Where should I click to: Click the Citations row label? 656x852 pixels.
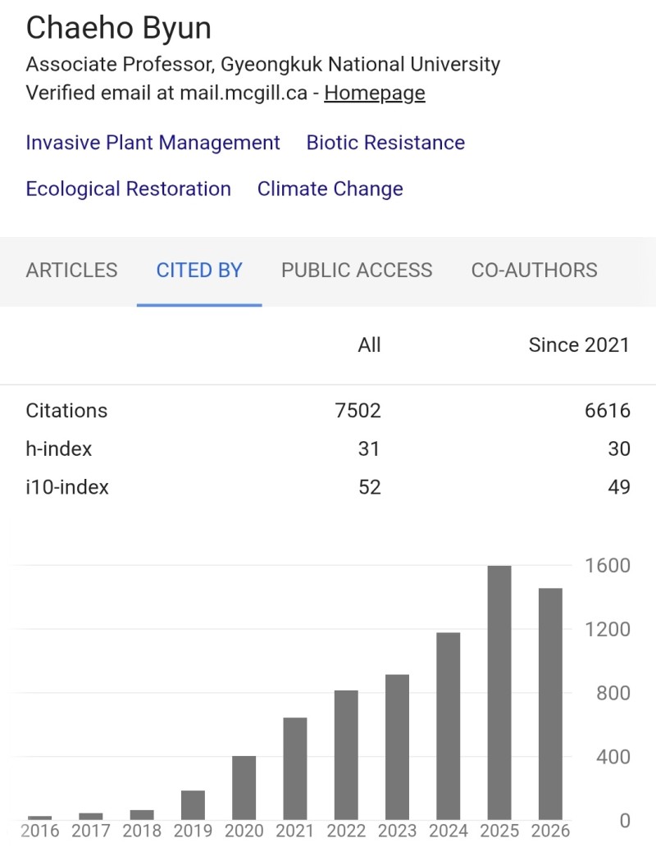pyautogui.click(x=67, y=410)
